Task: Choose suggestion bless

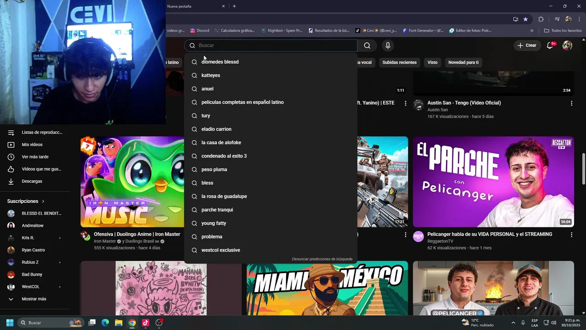Action: 271,183
